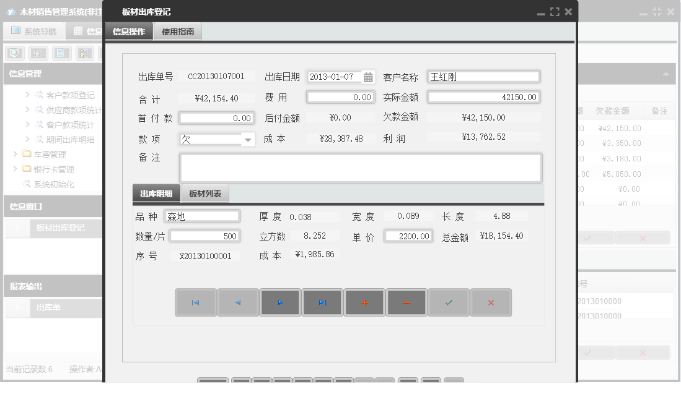The image size is (681, 405).
Task: Advance to the next record
Action: tap(280, 302)
